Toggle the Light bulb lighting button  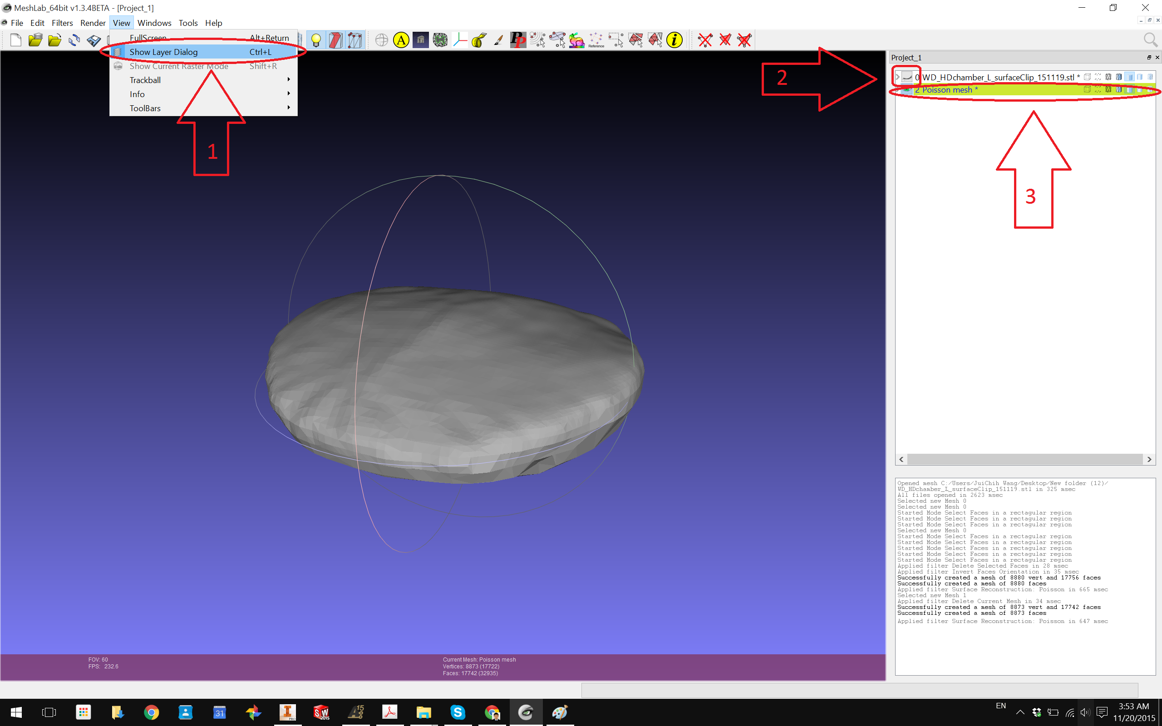(316, 40)
